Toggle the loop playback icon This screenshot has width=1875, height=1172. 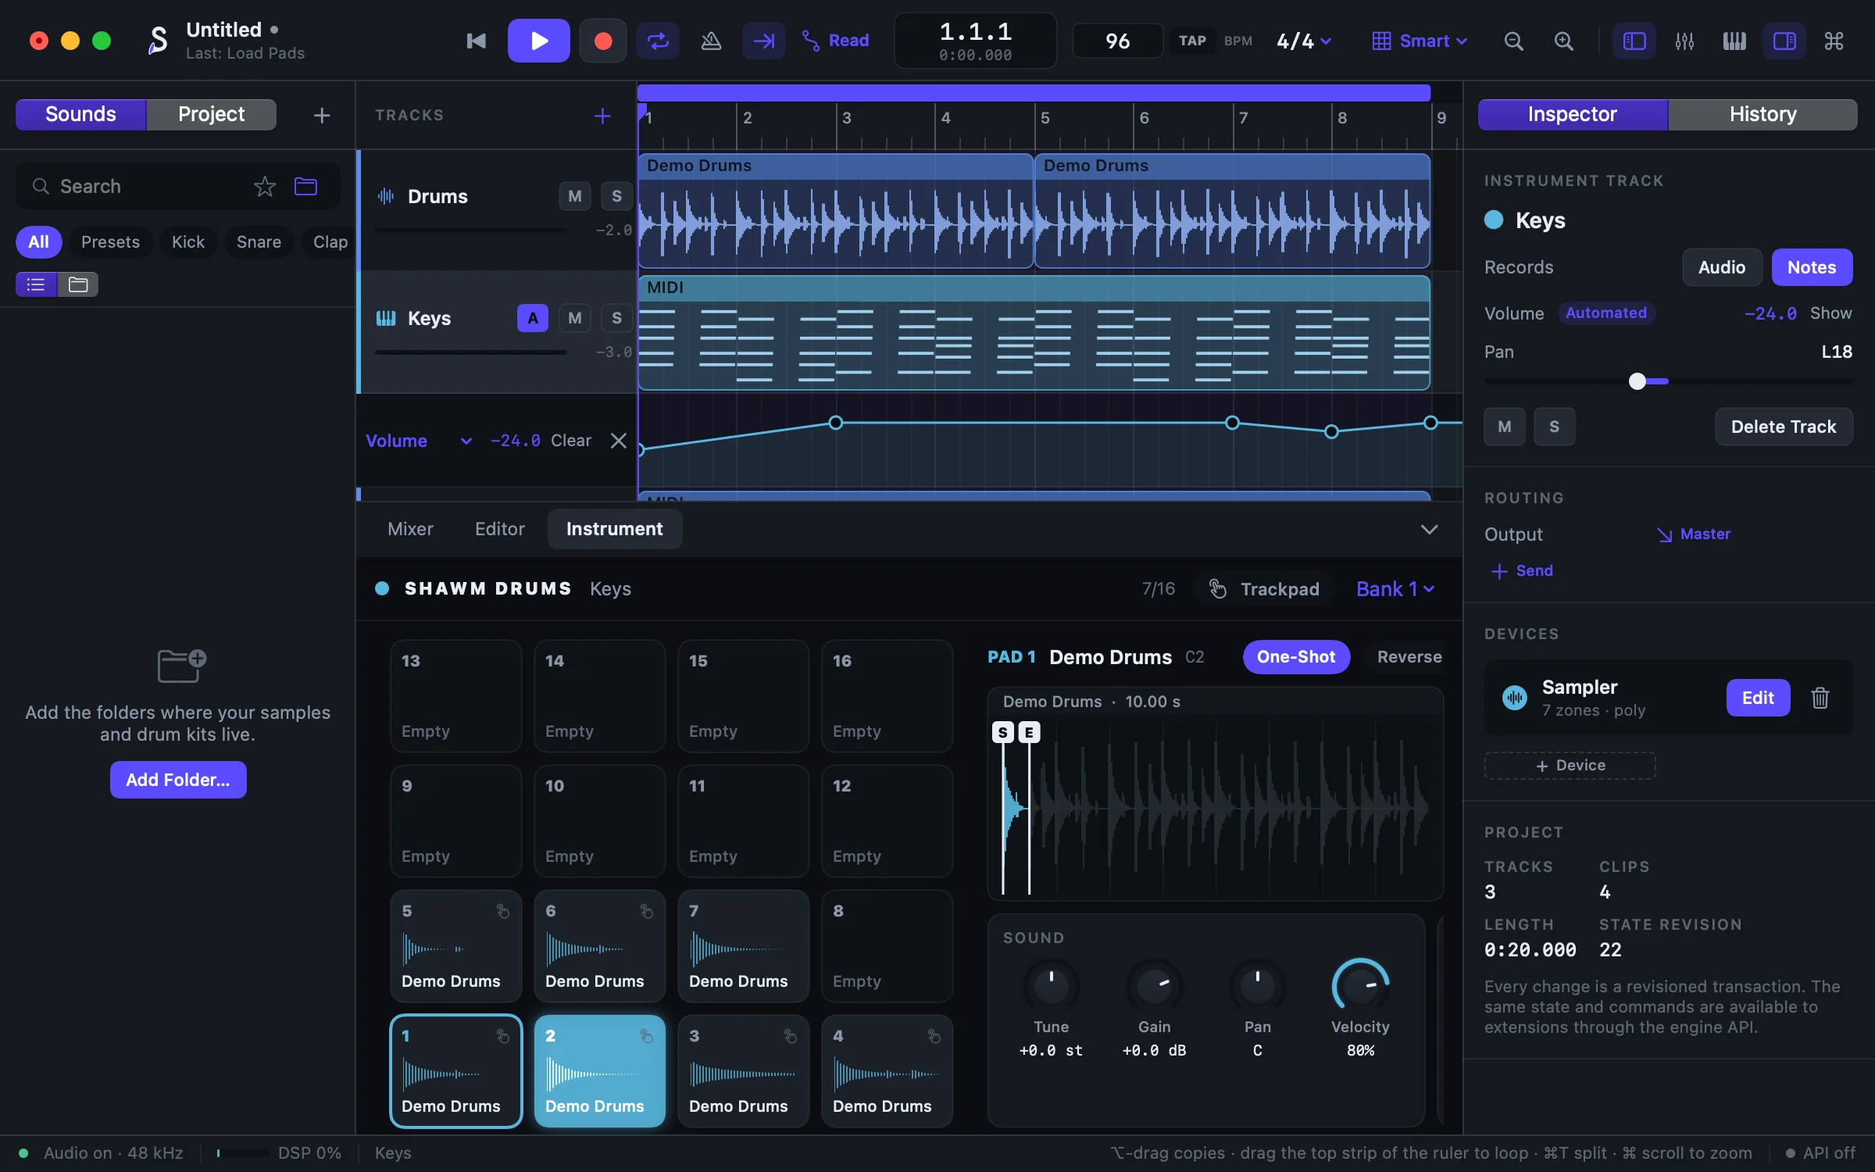[658, 41]
